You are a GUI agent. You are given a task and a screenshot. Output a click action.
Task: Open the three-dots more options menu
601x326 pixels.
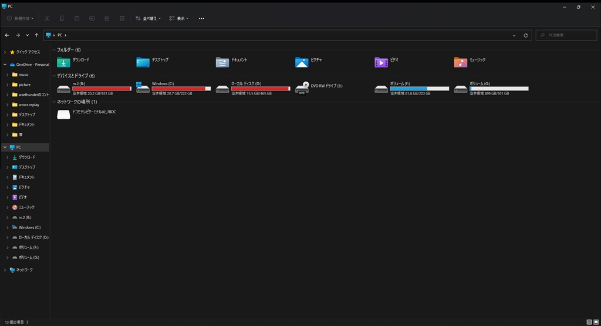[202, 18]
